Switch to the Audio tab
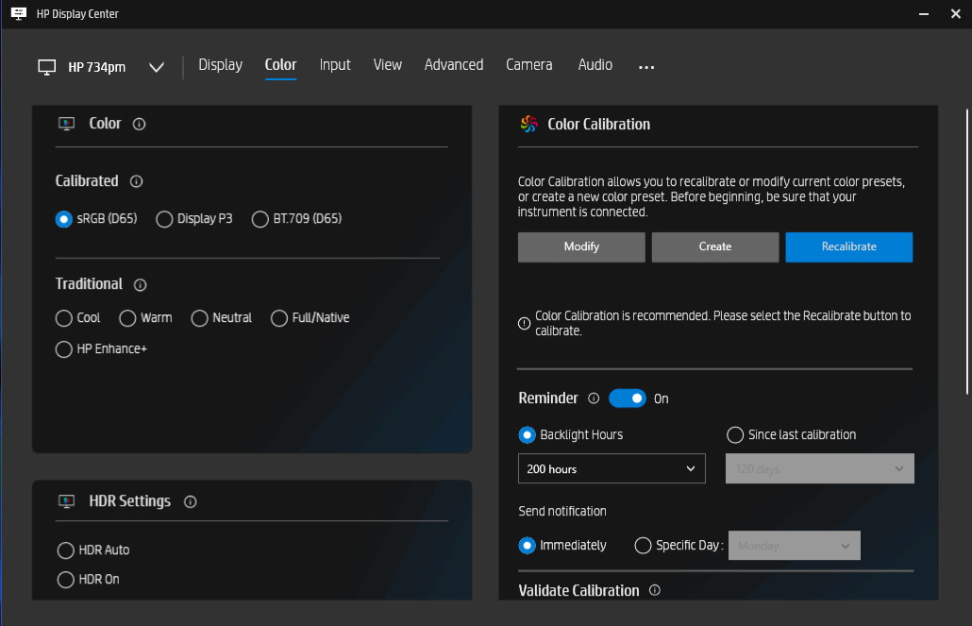 pyautogui.click(x=595, y=65)
